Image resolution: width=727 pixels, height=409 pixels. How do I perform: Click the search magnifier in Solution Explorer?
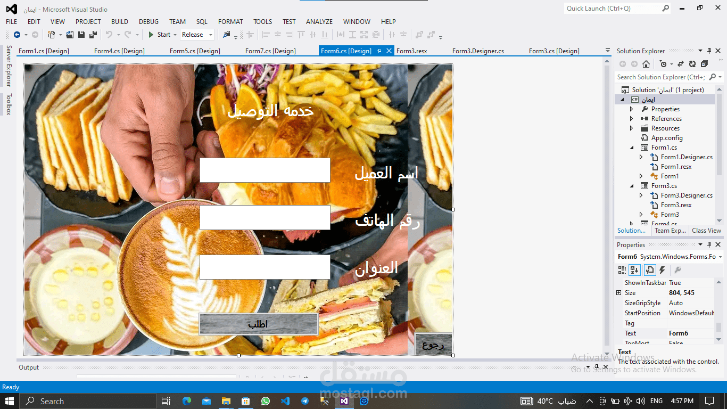713,77
